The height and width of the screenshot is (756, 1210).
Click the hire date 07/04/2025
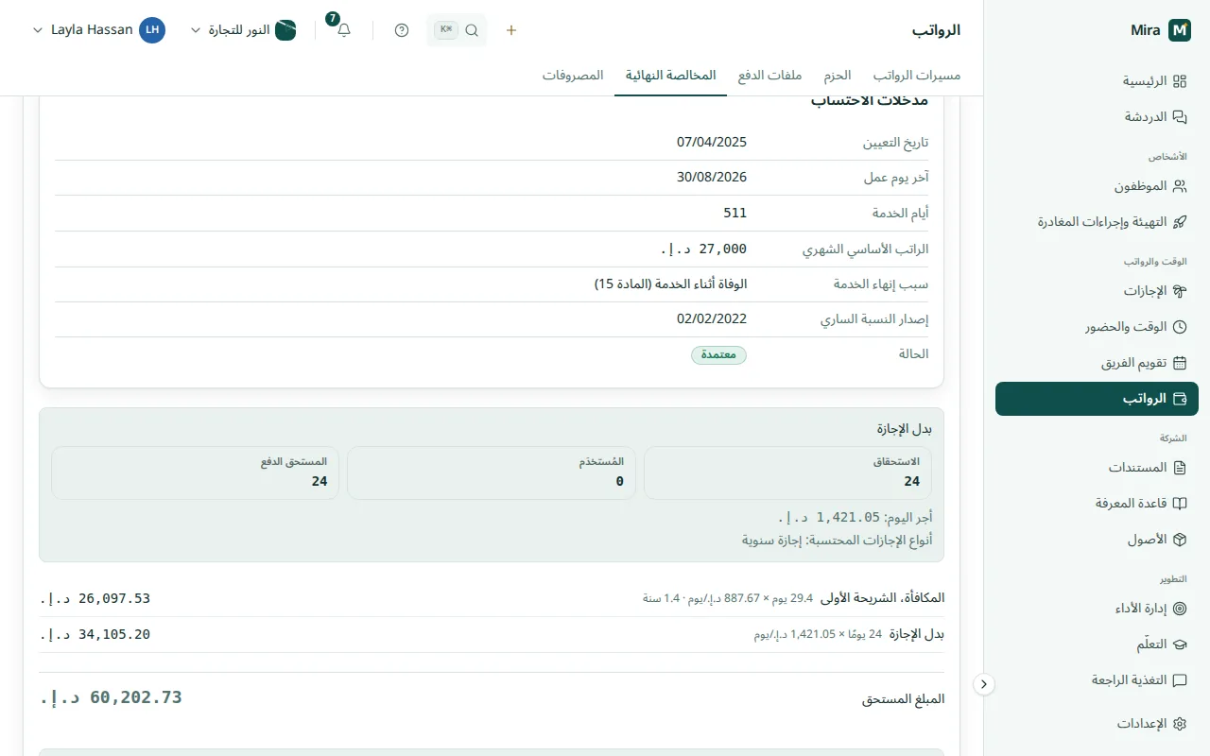pyautogui.click(x=712, y=142)
